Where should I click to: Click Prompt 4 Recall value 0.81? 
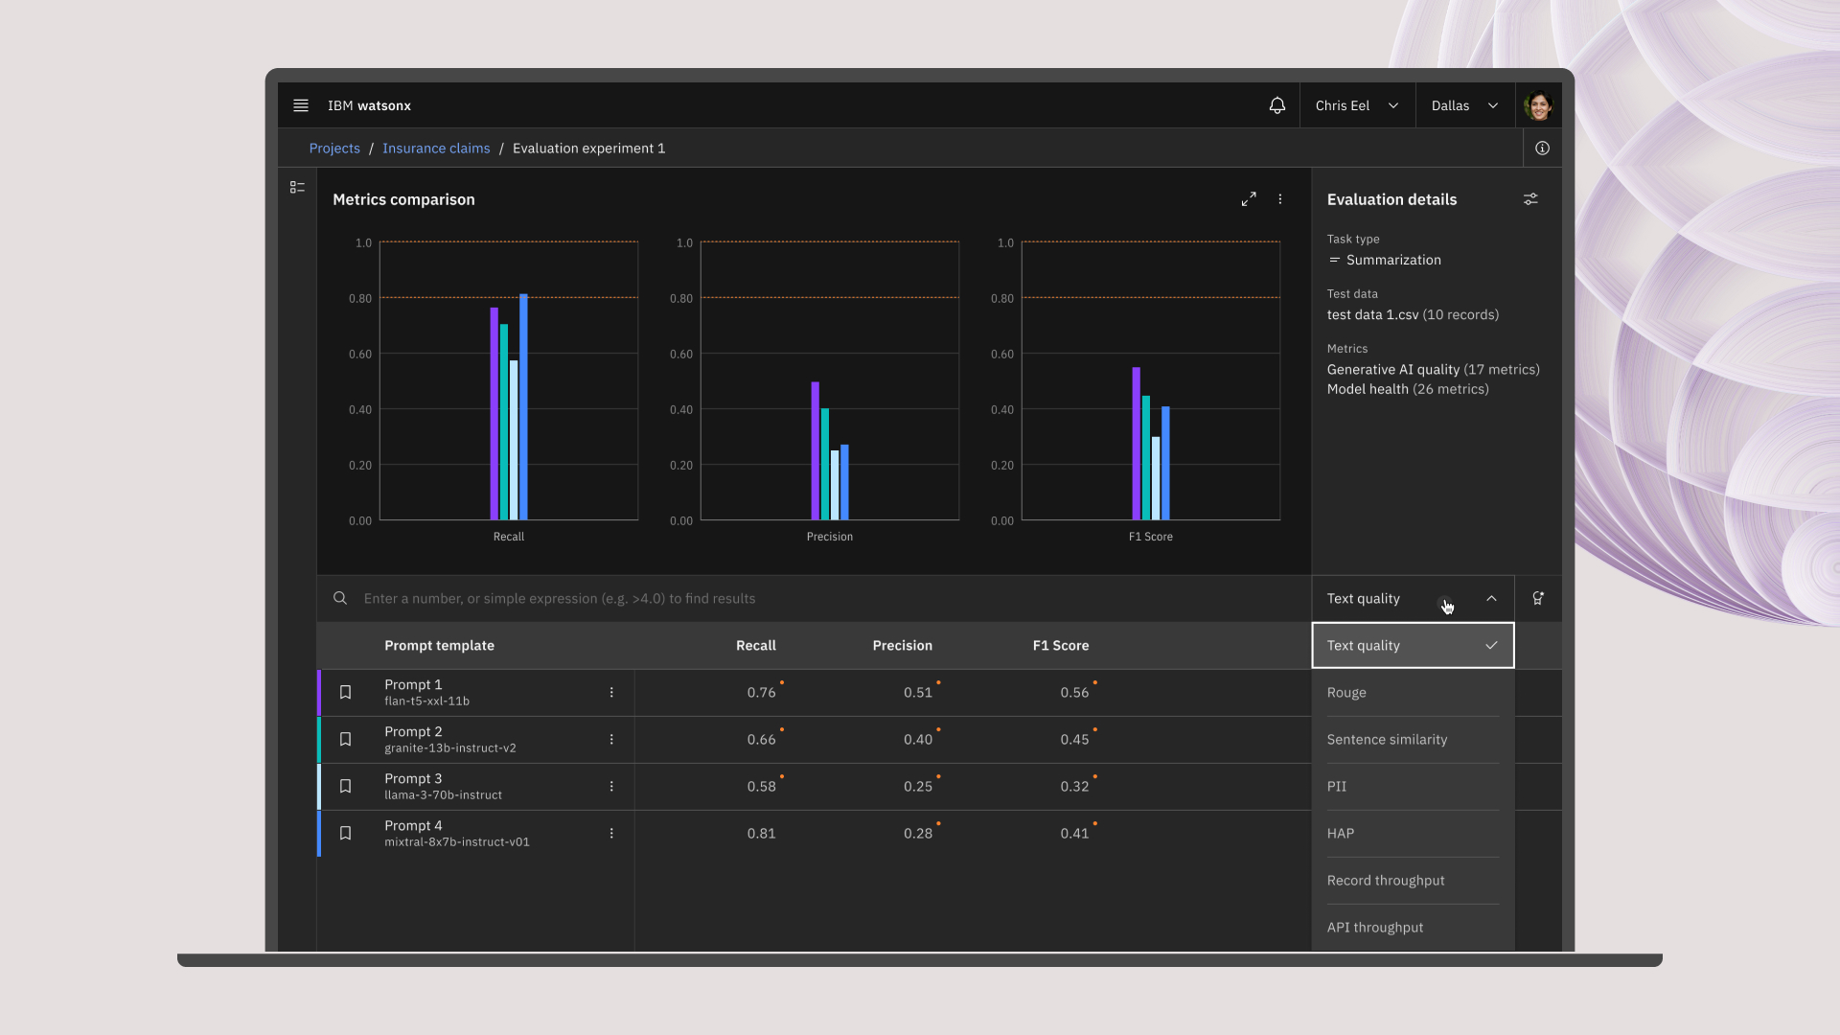point(762,834)
